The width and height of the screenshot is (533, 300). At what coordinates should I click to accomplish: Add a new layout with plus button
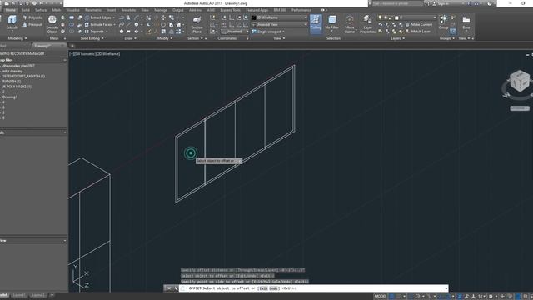(52, 295)
